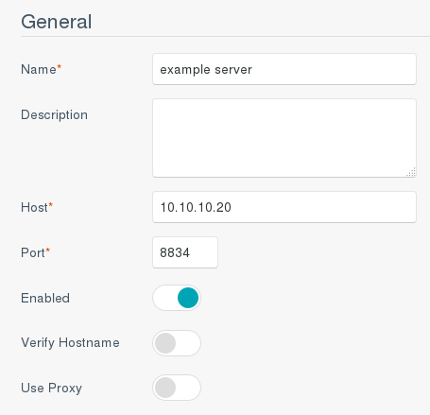Click the Host label text
The width and height of the screenshot is (430, 415).
pyautogui.click(x=34, y=207)
